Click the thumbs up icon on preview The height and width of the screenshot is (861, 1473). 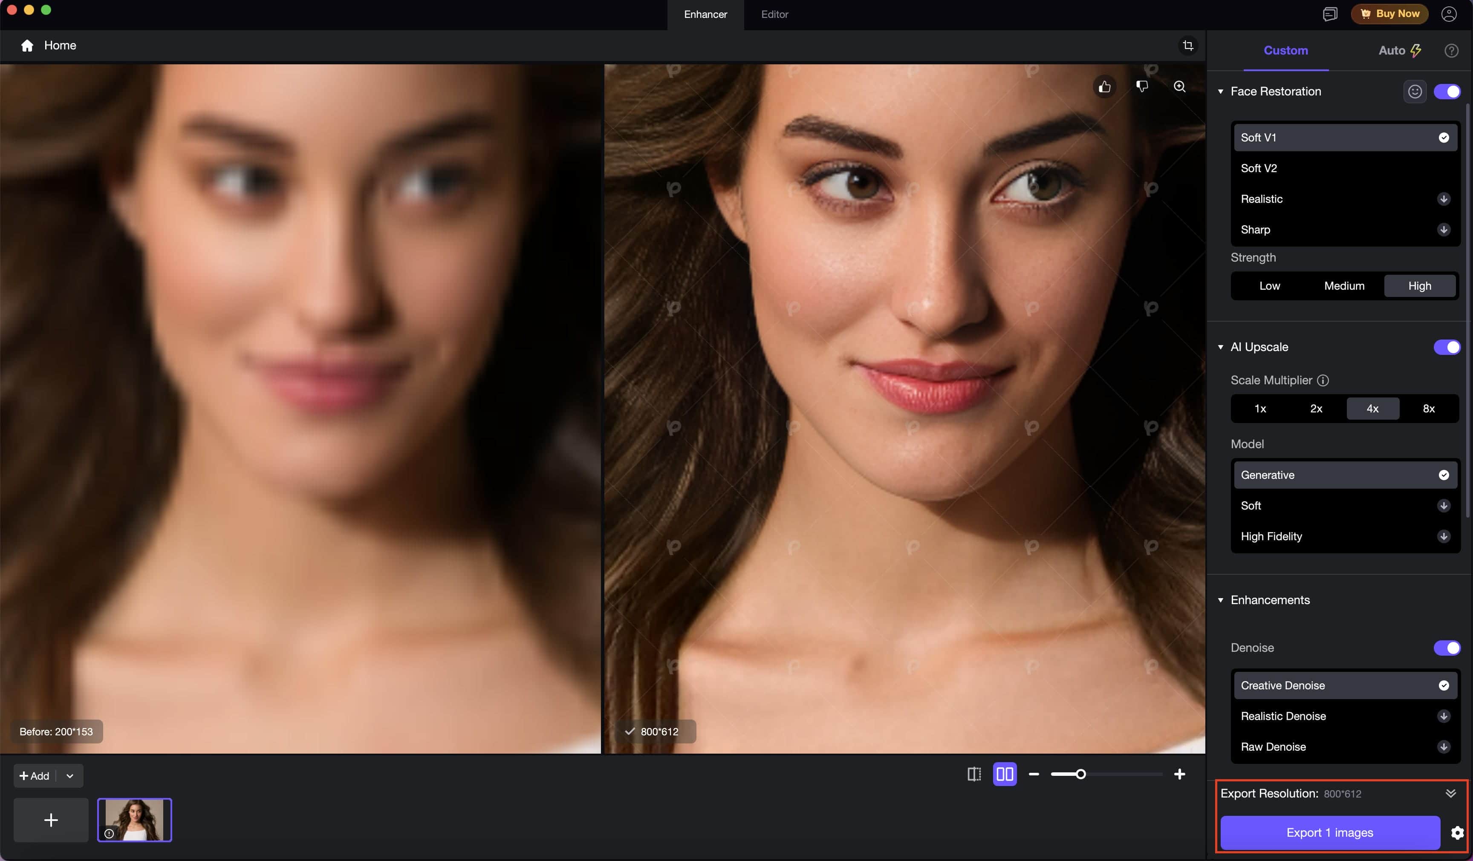coord(1104,86)
